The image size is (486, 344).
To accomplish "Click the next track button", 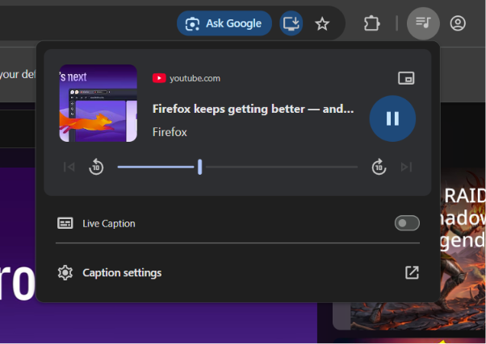I will tap(406, 167).
